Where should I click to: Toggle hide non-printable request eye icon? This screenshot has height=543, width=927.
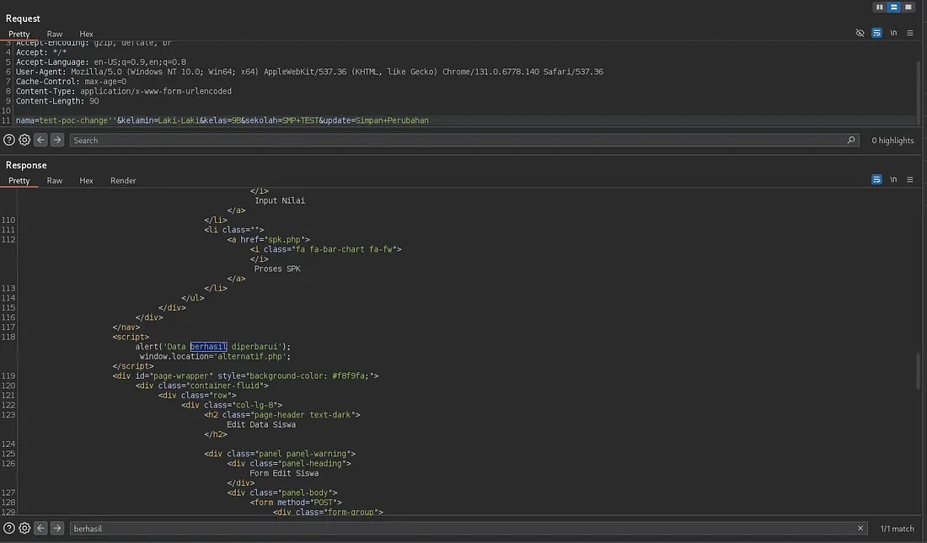tap(860, 33)
